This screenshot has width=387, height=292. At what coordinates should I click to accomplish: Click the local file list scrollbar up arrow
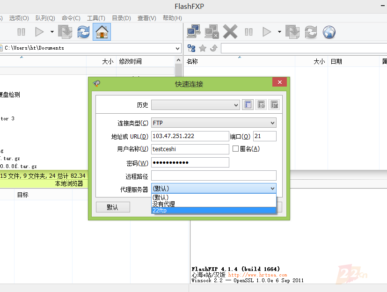point(178,60)
